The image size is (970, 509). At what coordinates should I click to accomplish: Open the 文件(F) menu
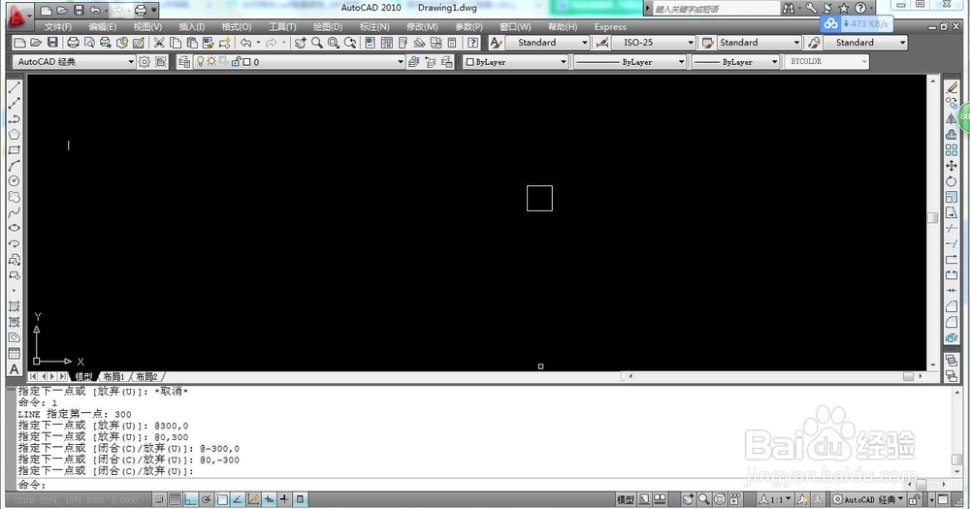(x=57, y=26)
